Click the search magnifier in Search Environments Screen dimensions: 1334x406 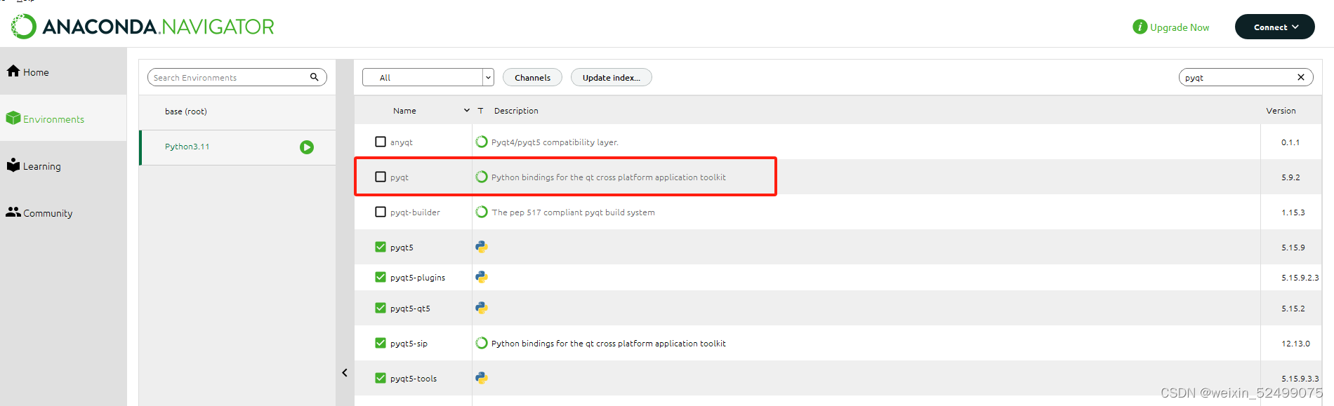pos(315,77)
